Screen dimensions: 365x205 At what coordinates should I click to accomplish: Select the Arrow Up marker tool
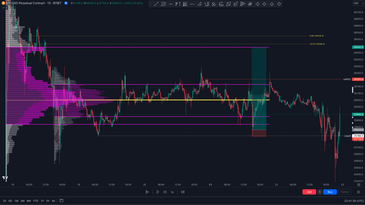click(272, 4)
